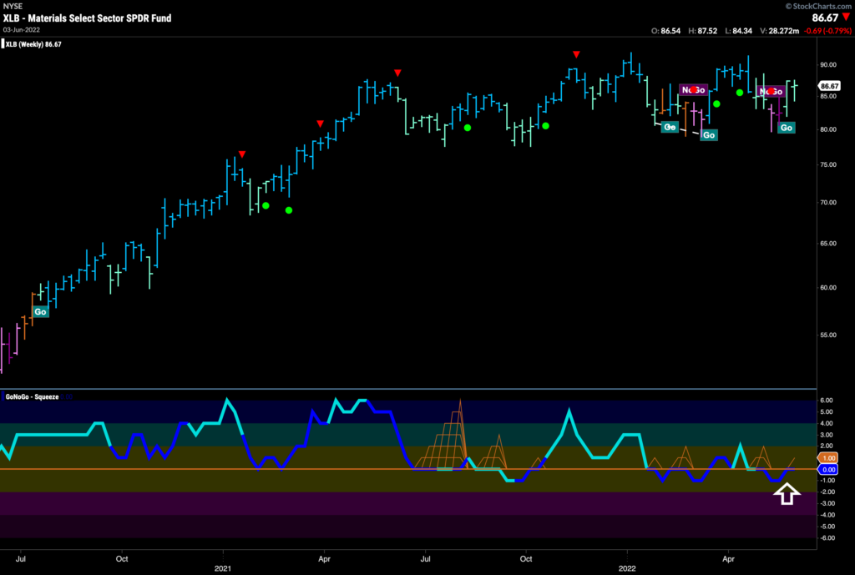Click the 85.00 price axis label
Viewport: 855px width, 575px height.
click(x=828, y=97)
